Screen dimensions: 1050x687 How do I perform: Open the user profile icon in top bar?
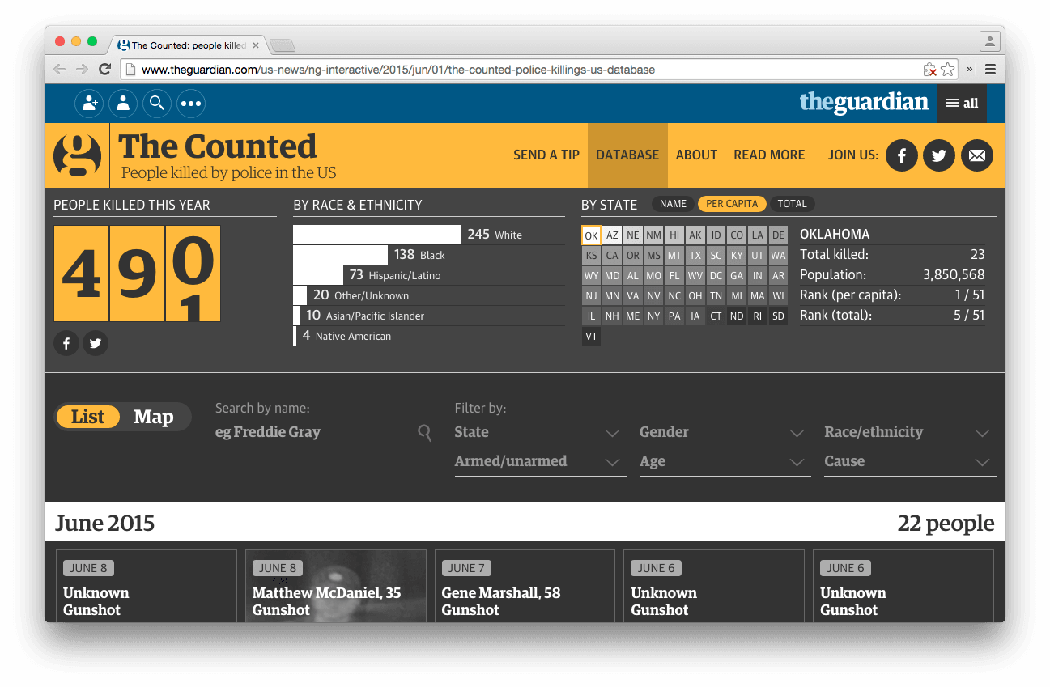(x=123, y=104)
